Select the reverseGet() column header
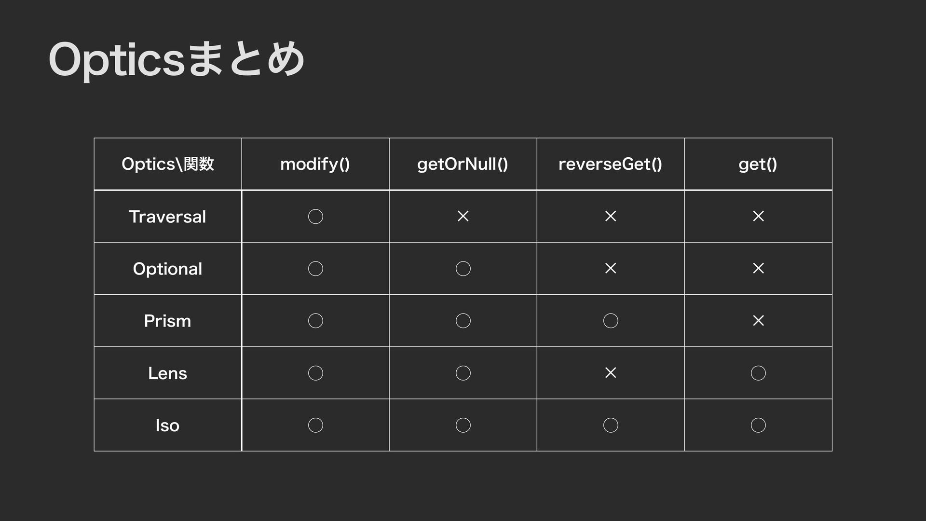 610,165
